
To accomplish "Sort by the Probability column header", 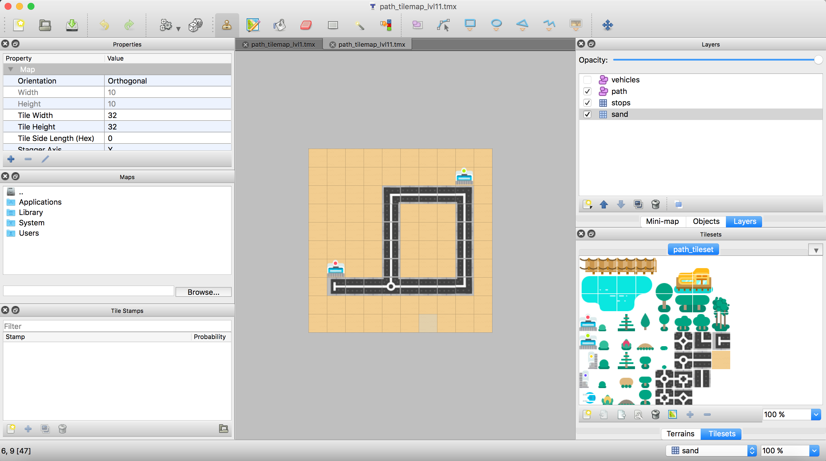I will 210,336.
